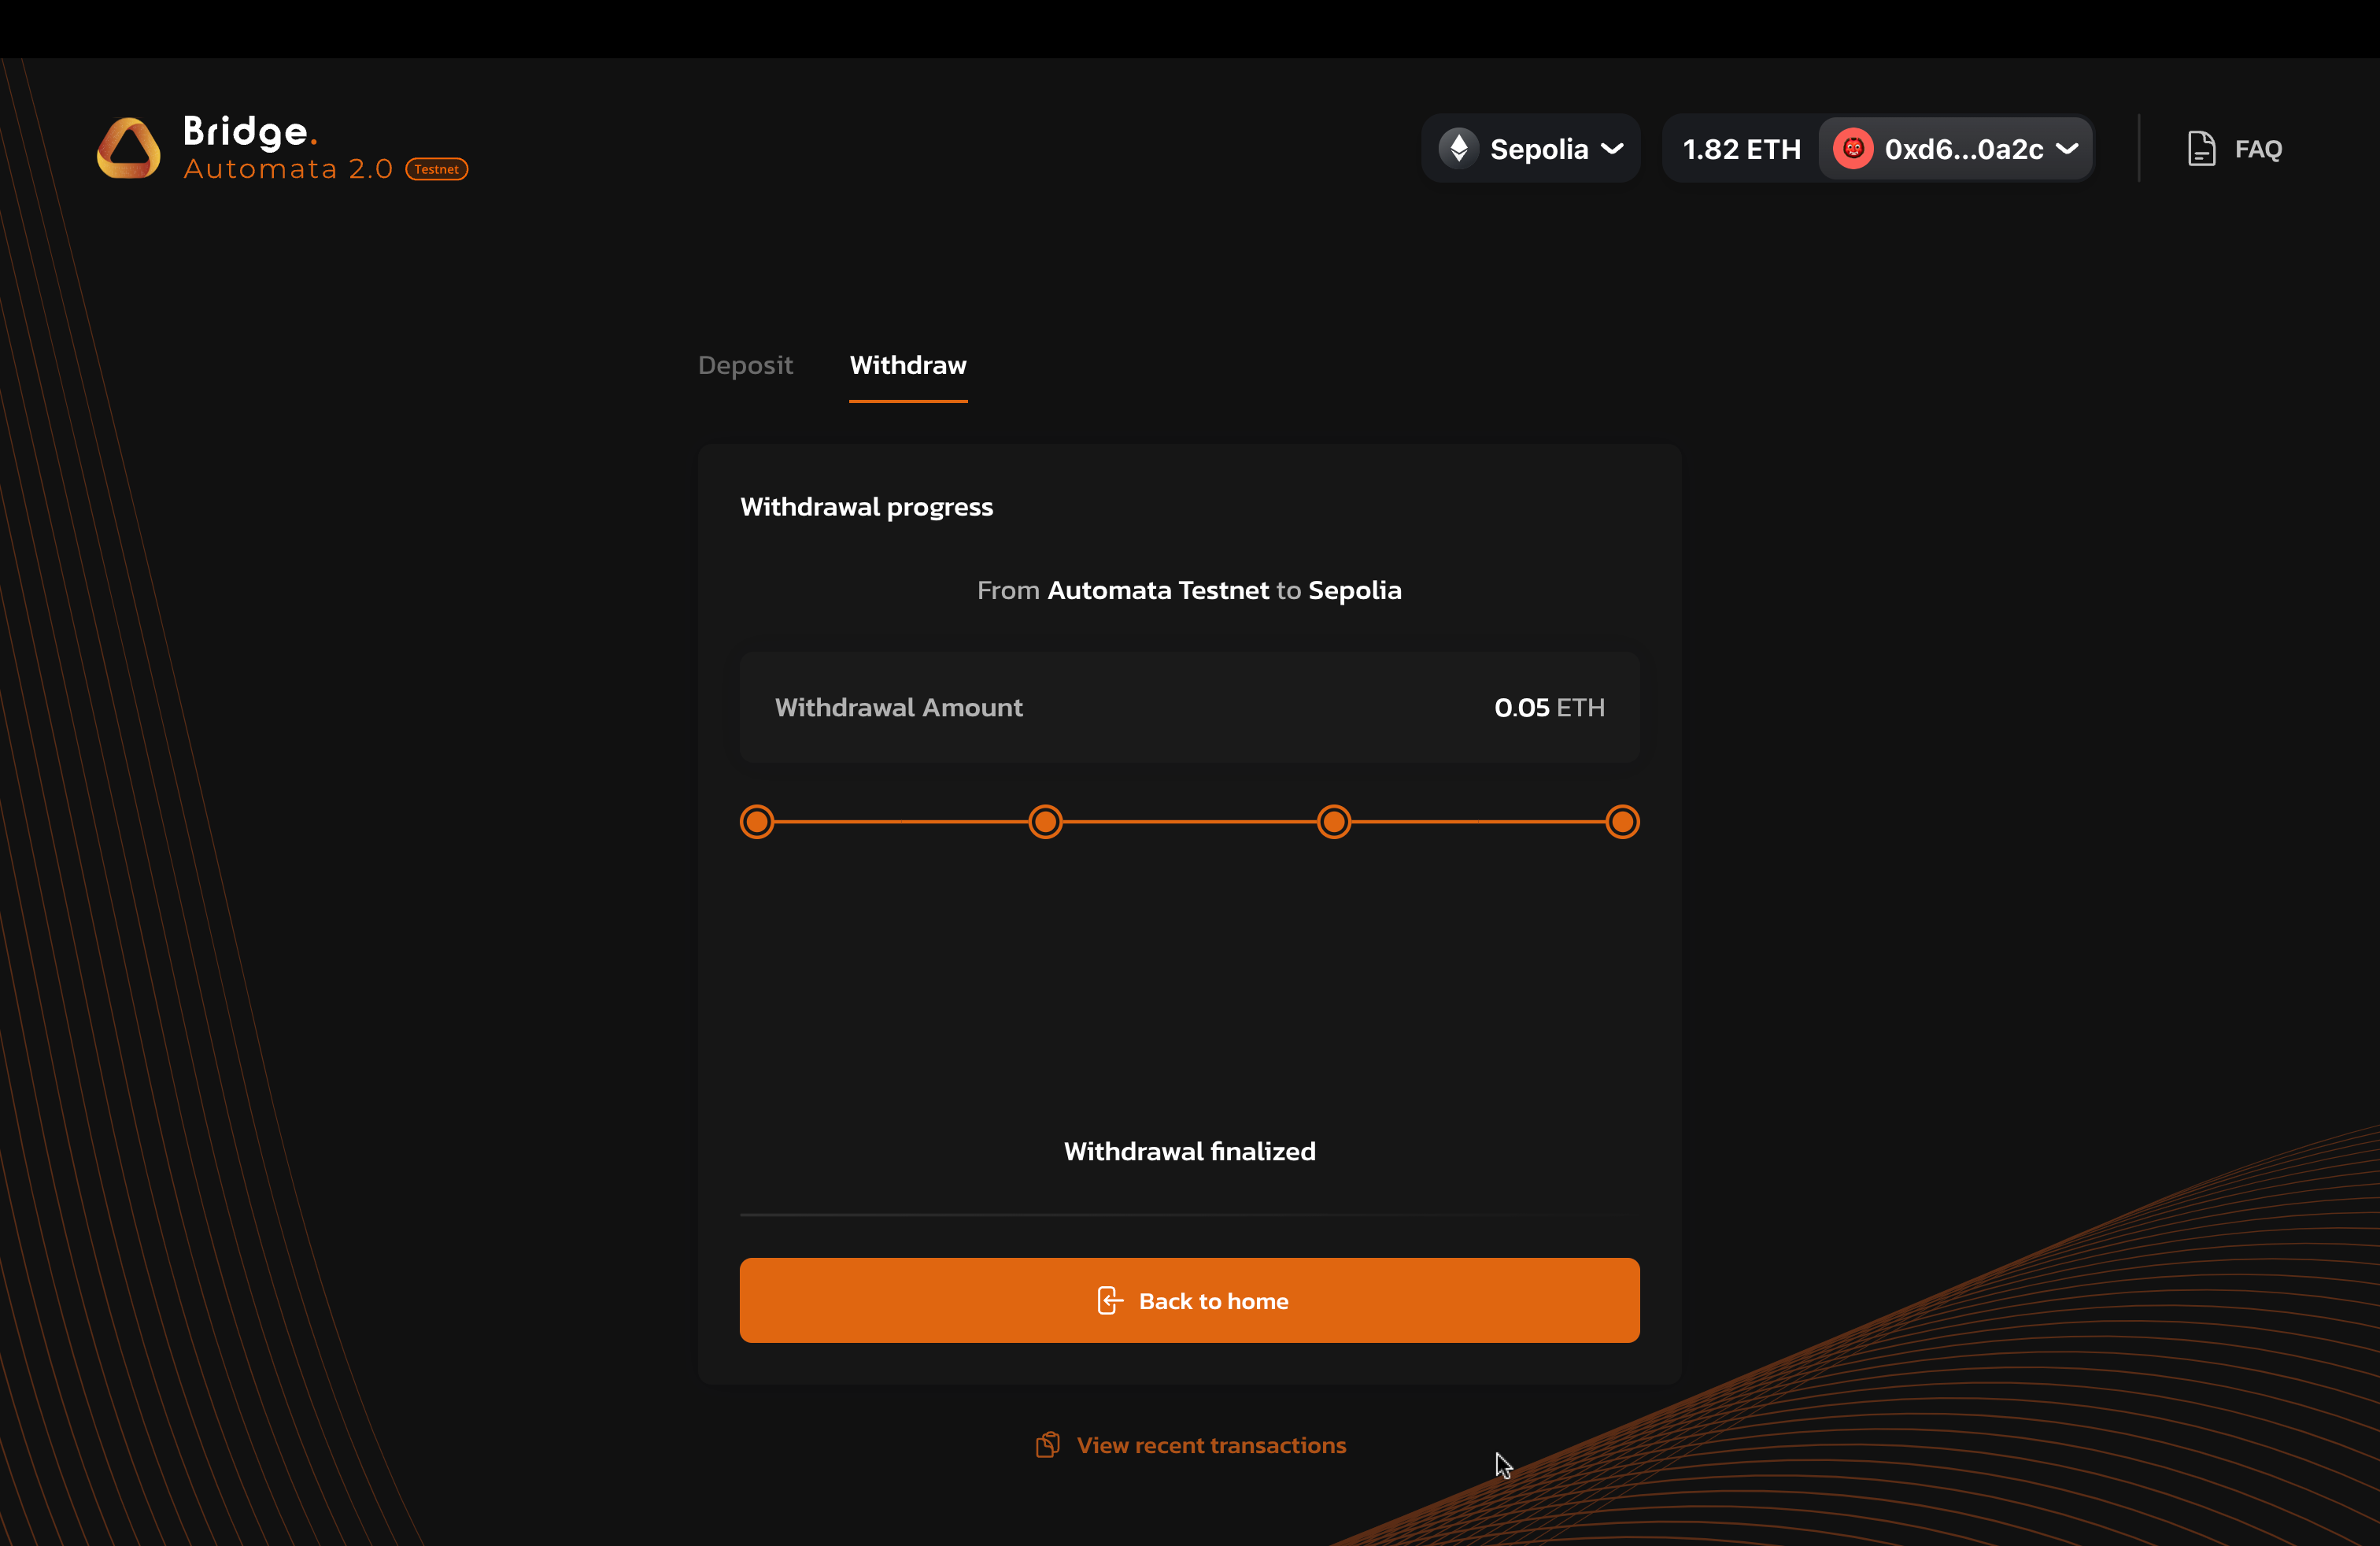This screenshot has height=1546, width=2380.
Task: Select the Withdraw tab
Action: (x=908, y=365)
